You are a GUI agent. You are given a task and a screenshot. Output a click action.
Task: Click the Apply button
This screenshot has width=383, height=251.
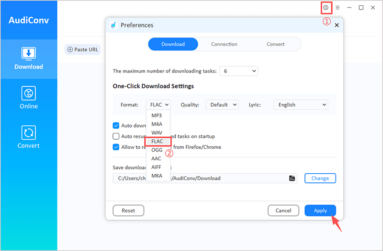point(320,211)
